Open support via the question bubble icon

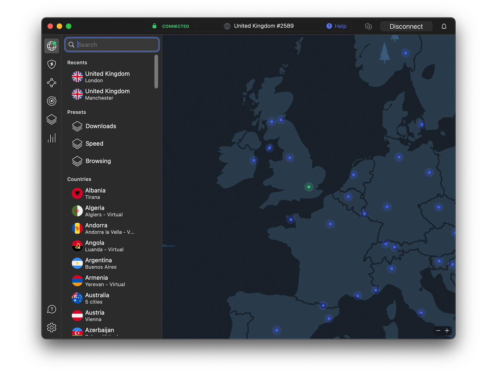[x=51, y=309]
